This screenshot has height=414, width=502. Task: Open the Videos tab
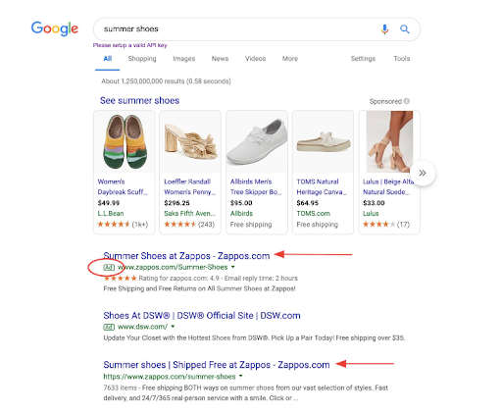click(x=255, y=59)
